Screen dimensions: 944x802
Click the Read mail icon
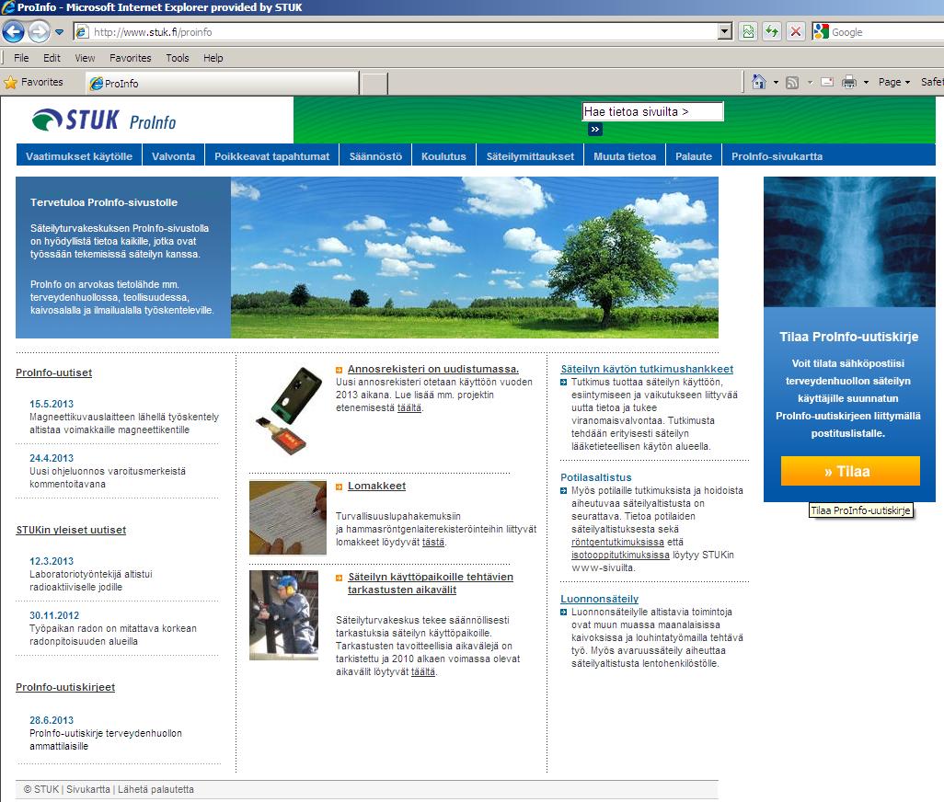pyautogui.click(x=827, y=82)
